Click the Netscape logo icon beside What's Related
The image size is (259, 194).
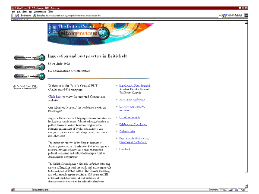[246, 16]
